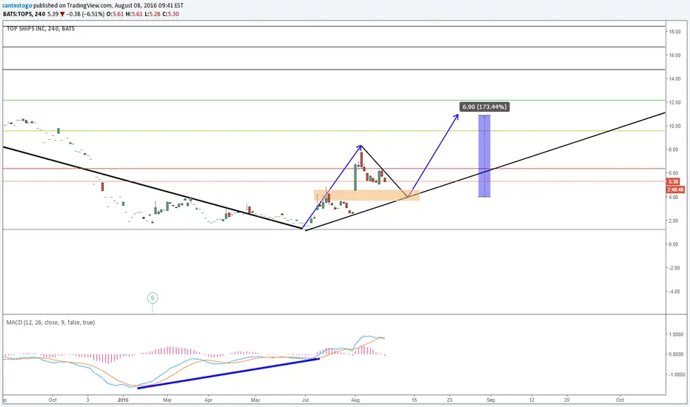Click the 16.00 price axis label

[x=674, y=55]
